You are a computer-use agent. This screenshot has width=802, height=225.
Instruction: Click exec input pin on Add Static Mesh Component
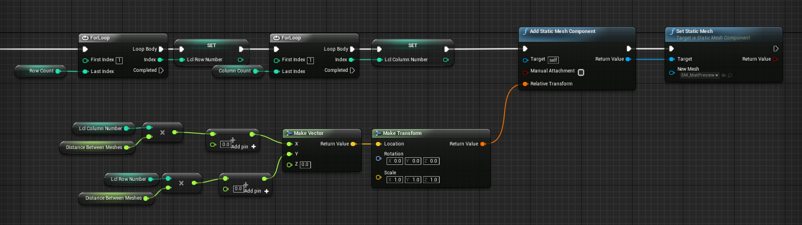[525, 49]
